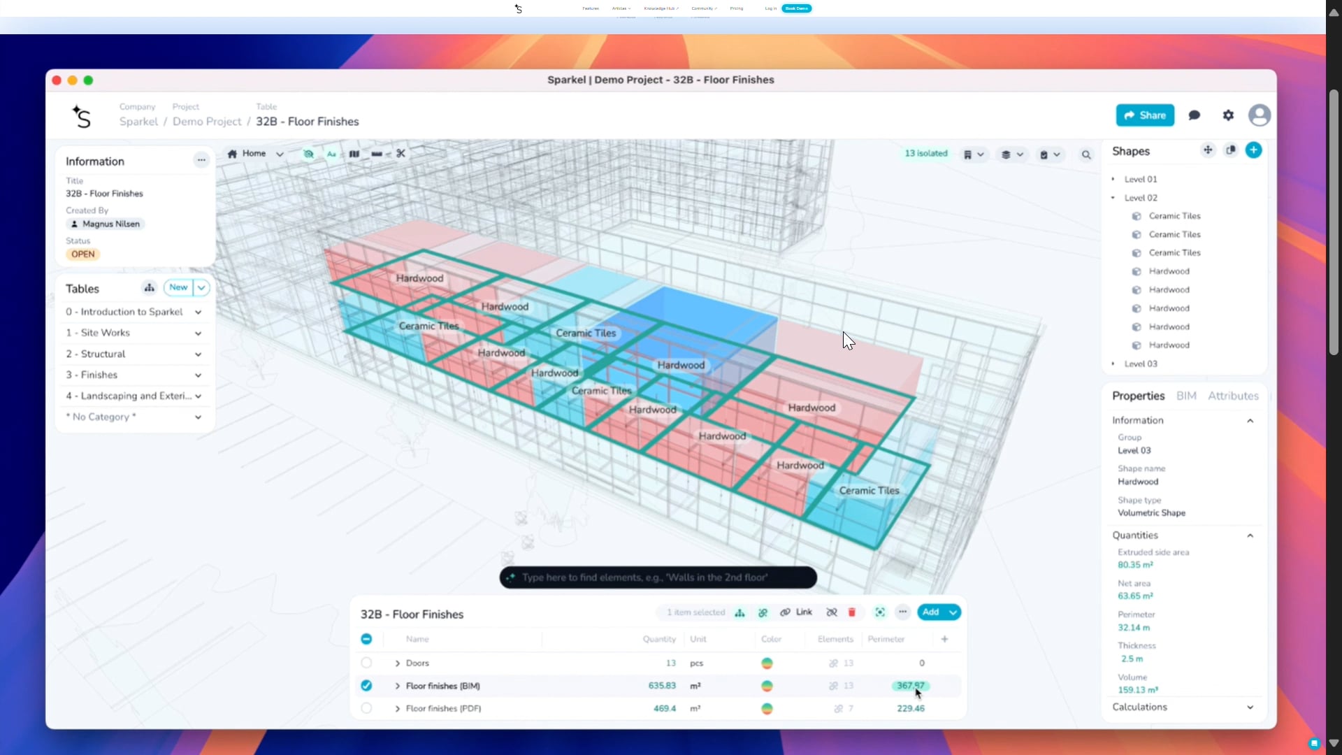
Task: Switch to the BIM tab
Action: pos(1186,396)
